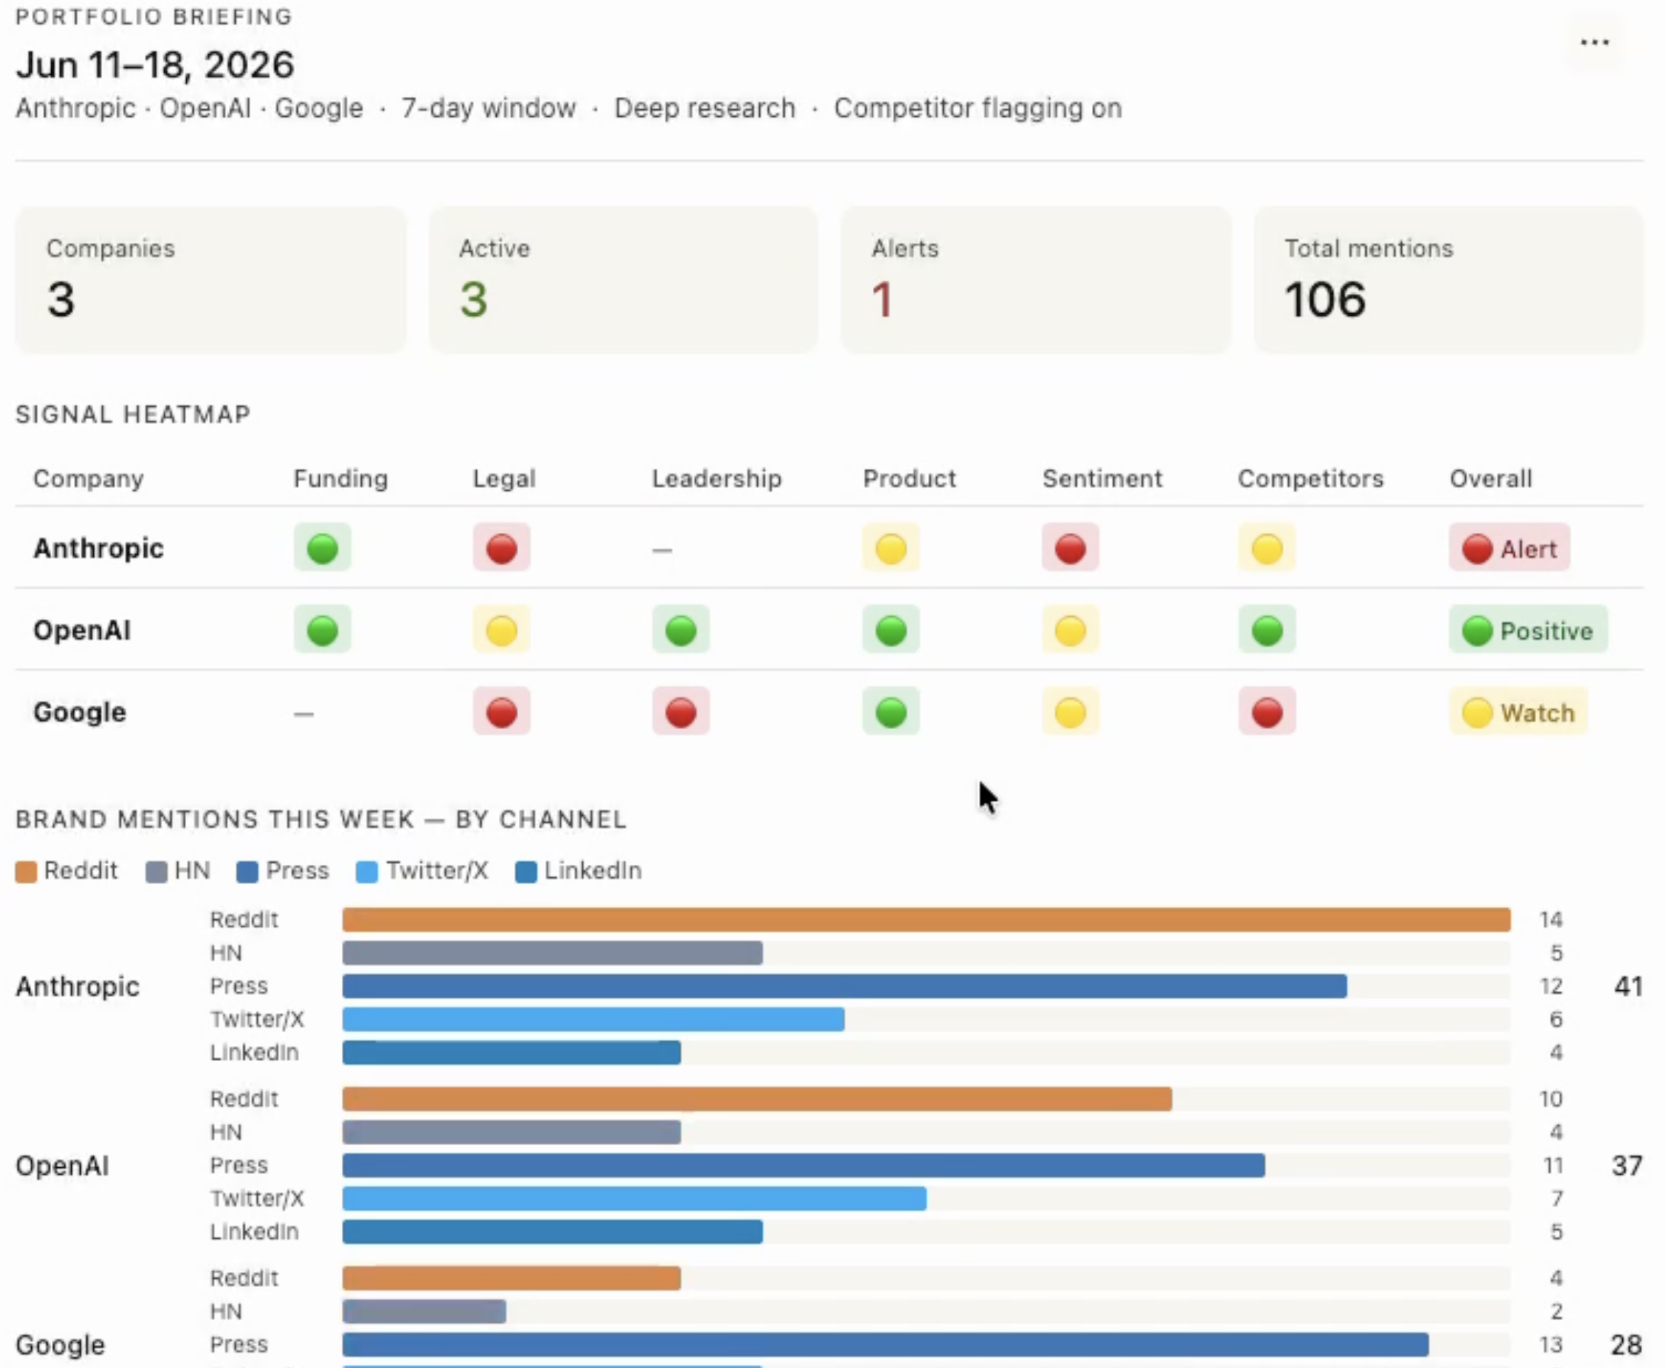
Task: Click OpenAI's HN bar with 4 mentions
Action: point(511,1131)
